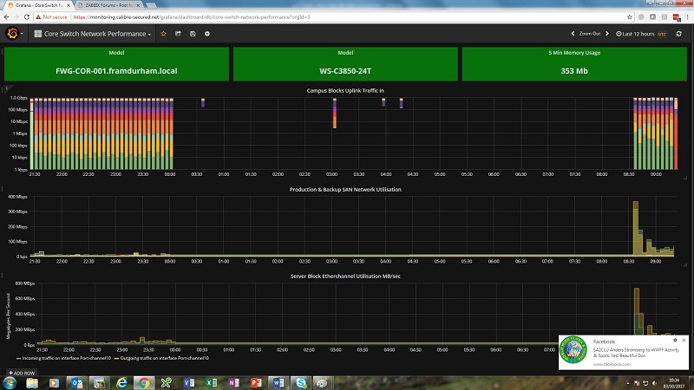The image size is (694, 390).
Task: Star this dashboard as favorite
Action: click(163, 34)
